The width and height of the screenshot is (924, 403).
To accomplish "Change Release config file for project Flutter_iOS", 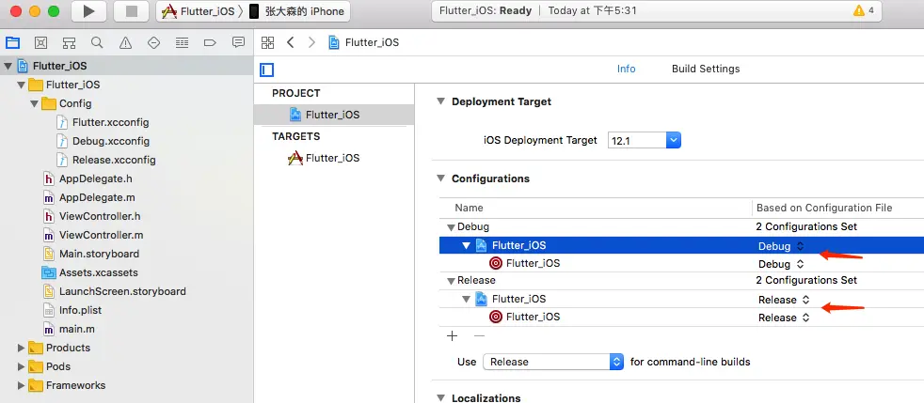I will click(784, 300).
